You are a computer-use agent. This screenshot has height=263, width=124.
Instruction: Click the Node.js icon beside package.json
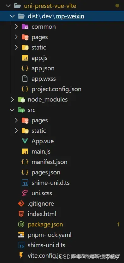tap(21, 224)
